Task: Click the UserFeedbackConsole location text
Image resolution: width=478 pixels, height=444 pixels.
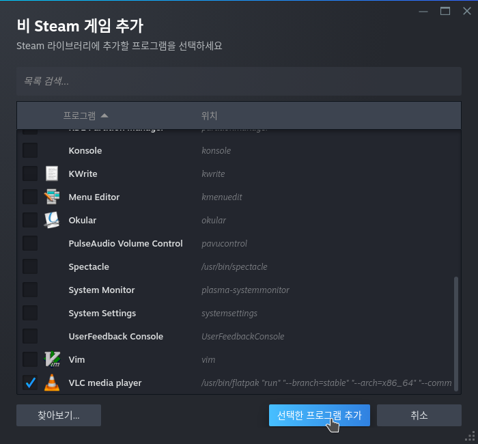Action: (x=242, y=336)
